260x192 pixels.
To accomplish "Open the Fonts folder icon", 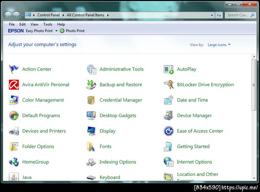I will [x=91, y=147].
